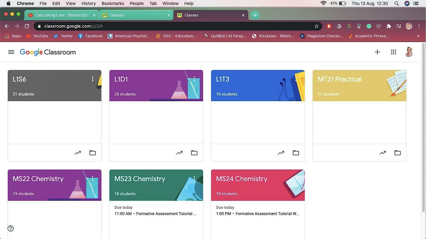Open the QuillBot bookmark
The width and height of the screenshot is (426, 239).
[225, 36]
